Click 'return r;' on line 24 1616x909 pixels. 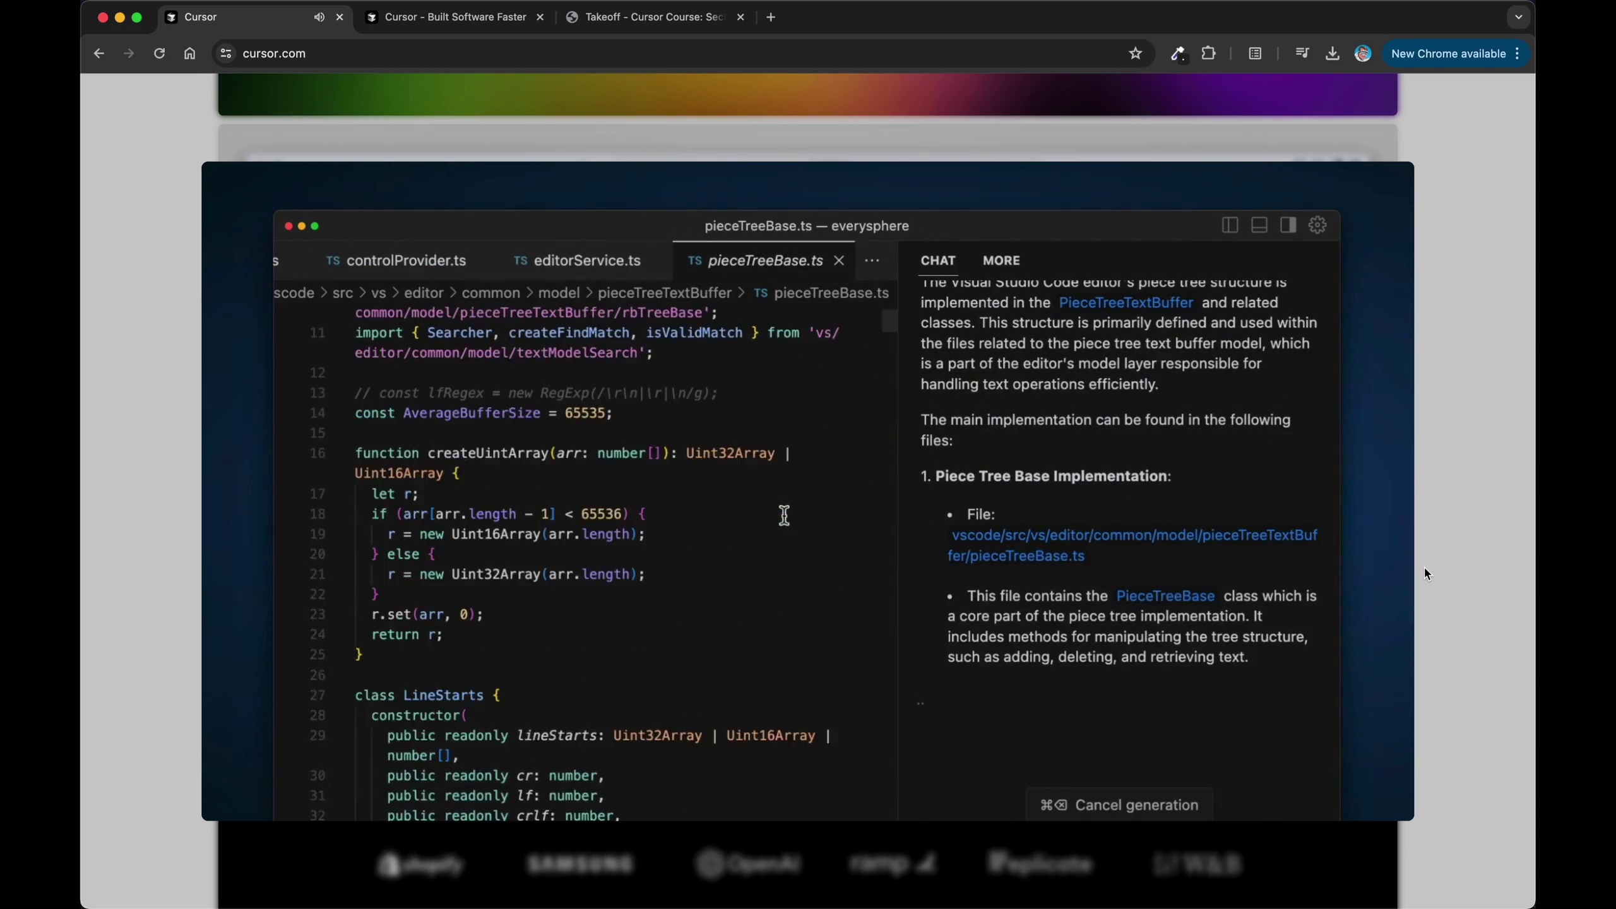(x=407, y=635)
